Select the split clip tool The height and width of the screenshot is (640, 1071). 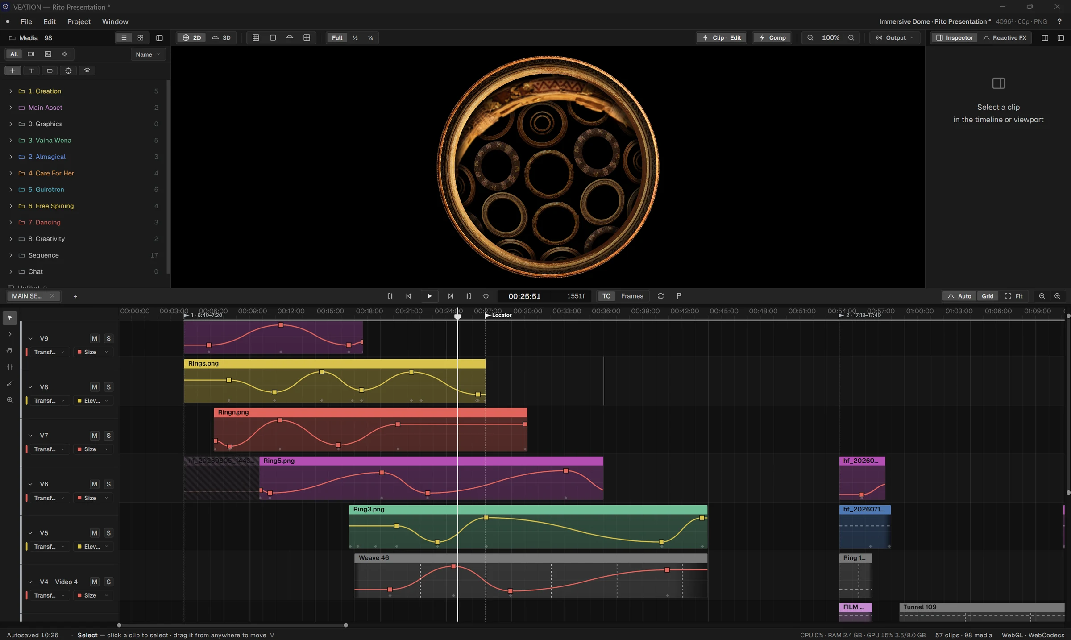pos(10,367)
